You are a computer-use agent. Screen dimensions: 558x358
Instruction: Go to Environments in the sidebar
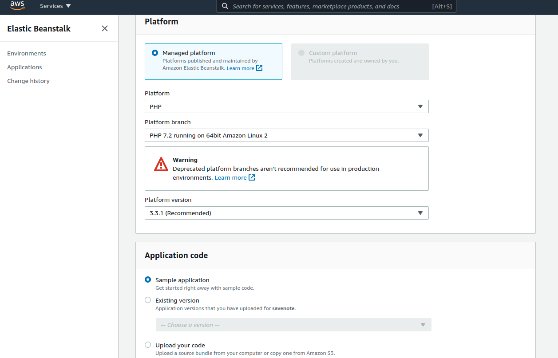point(27,53)
